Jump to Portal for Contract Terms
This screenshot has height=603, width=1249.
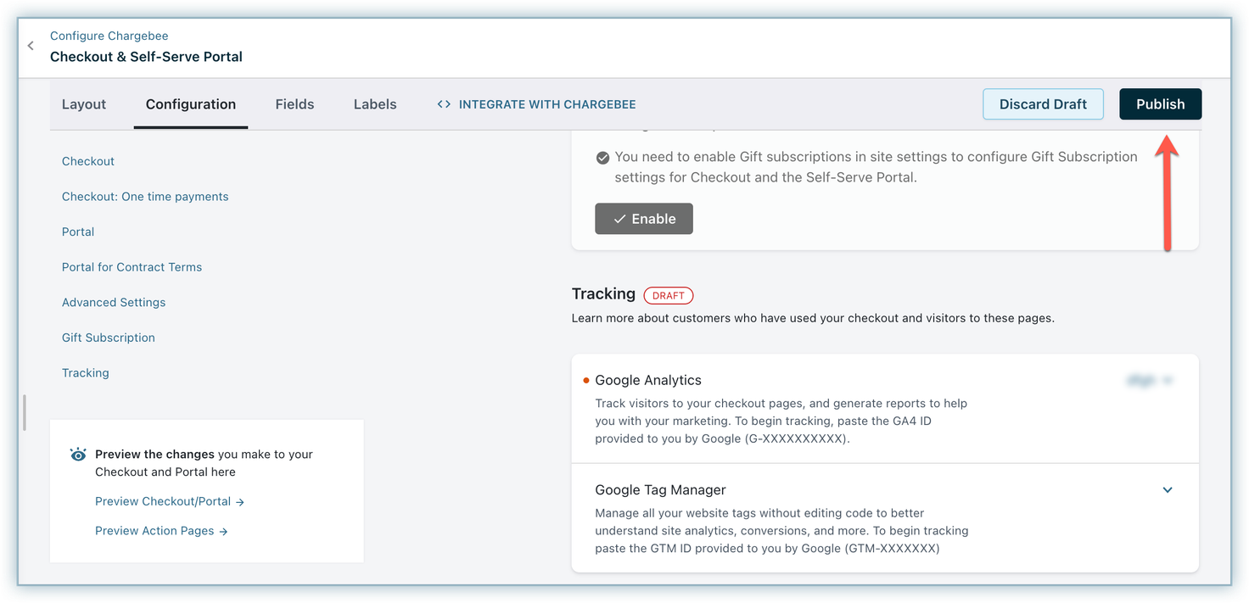pyautogui.click(x=132, y=267)
